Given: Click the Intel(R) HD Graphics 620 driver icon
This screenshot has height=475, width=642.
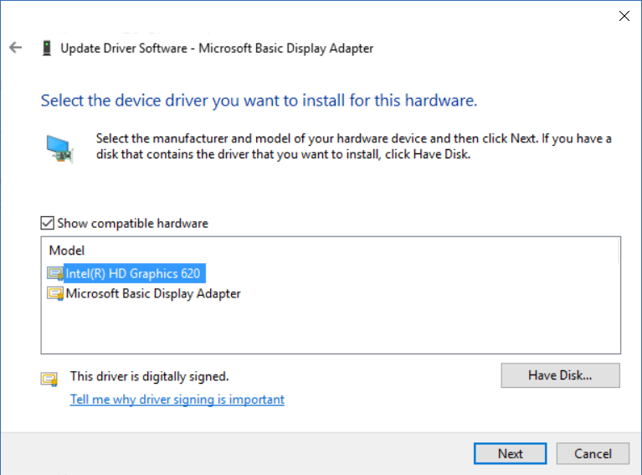Looking at the screenshot, I should click(55, 273).
